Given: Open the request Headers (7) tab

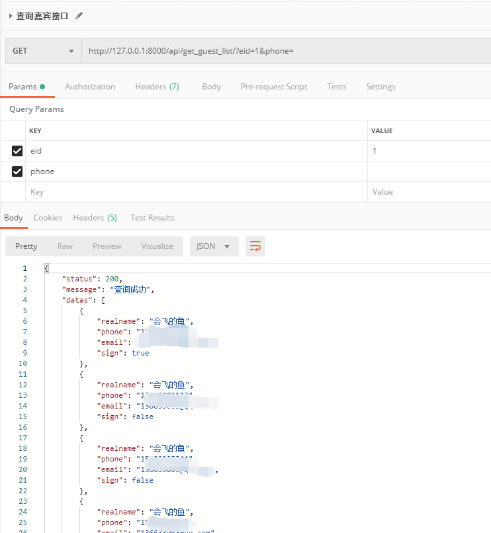Looking at the screenshot, I should coord(157,87).
